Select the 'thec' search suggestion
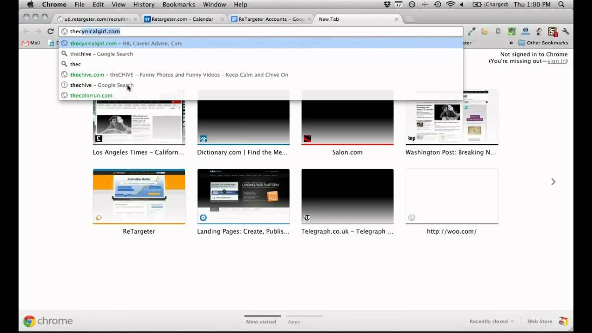Screen dimensions: 592x333 point(261,64)
